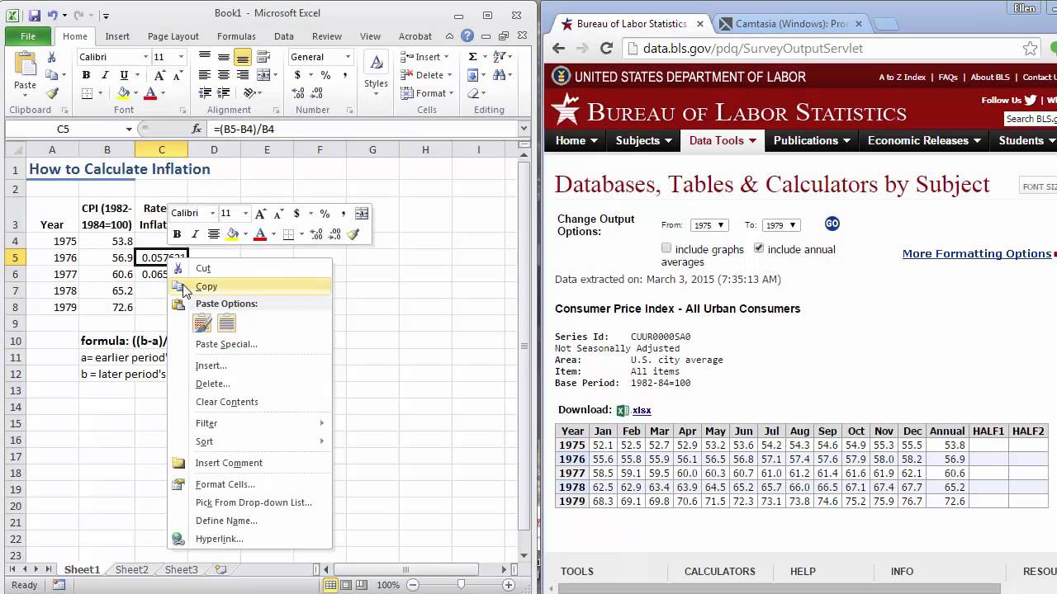1057x594 pixels.
Task: Click the Excel formula bar text
Action: [x=244, y=129]
